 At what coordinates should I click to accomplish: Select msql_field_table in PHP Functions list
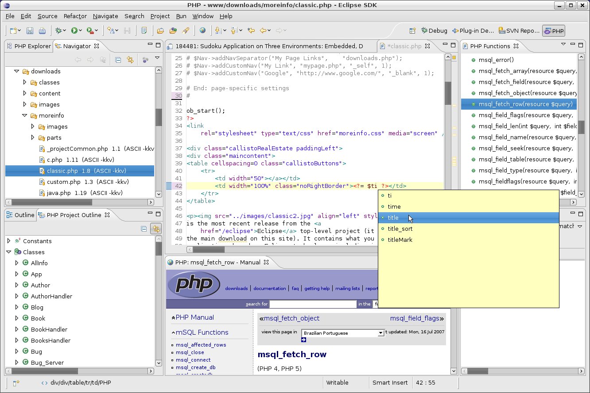point(519,159)
